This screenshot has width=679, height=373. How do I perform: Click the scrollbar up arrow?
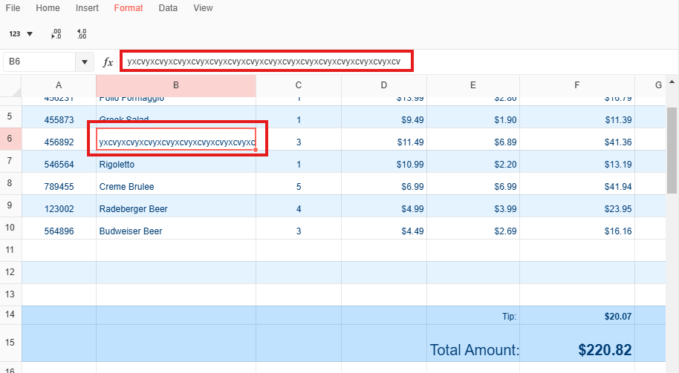click(x=672, y=81)
